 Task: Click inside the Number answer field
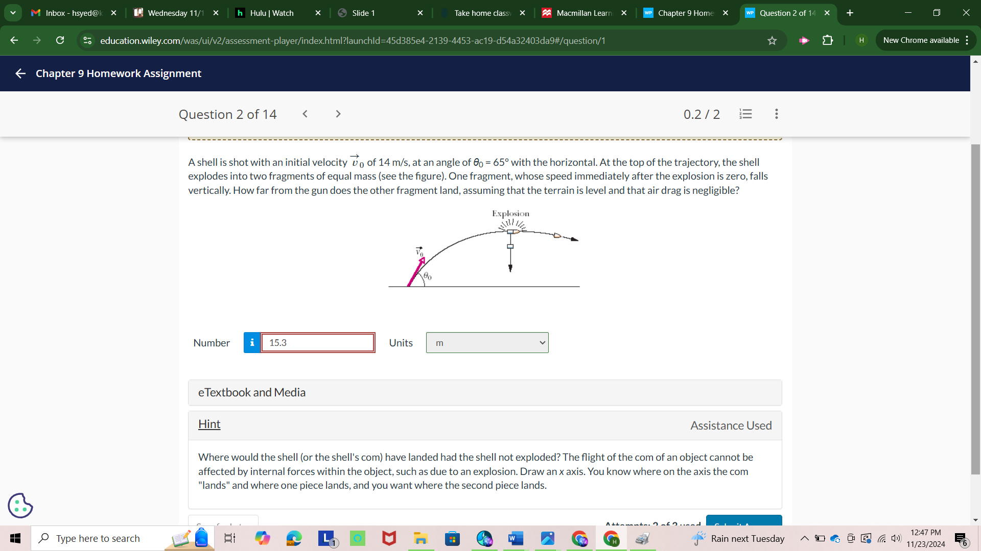tap(317, 342)
